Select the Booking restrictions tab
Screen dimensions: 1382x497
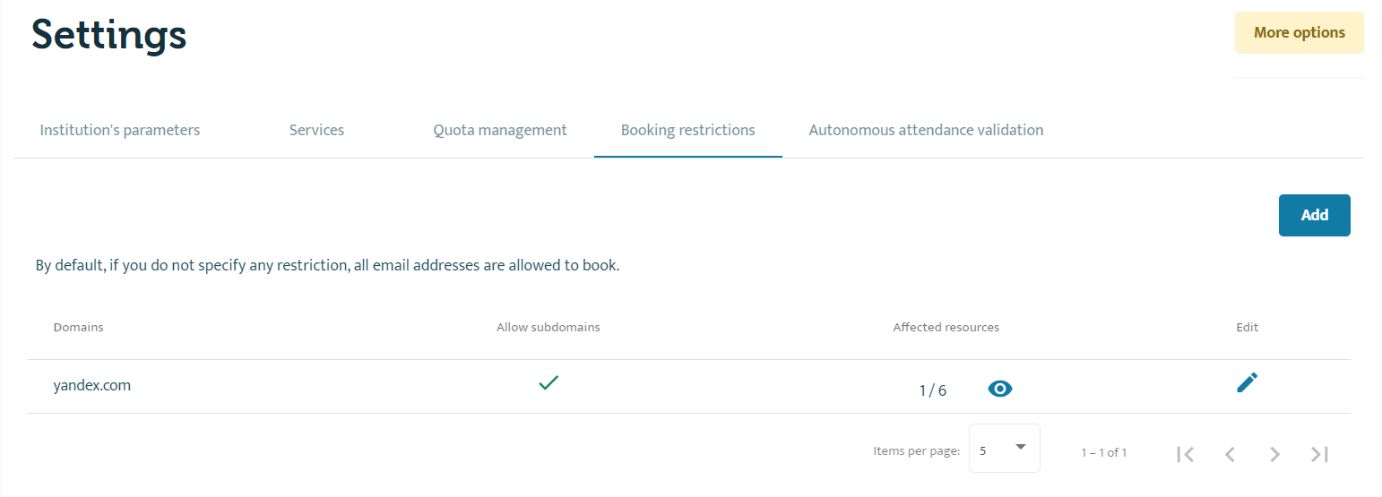coord(687,130)
